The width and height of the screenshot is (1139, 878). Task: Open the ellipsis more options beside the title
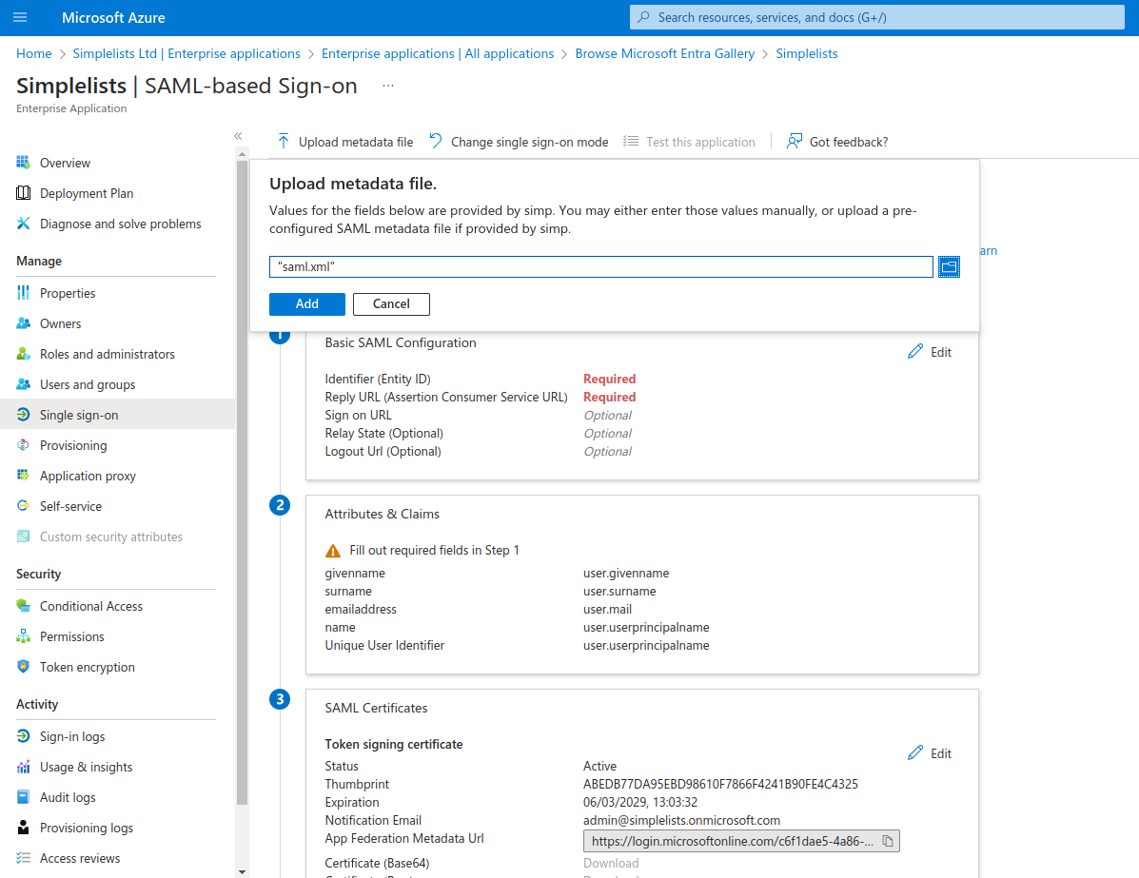388,86
